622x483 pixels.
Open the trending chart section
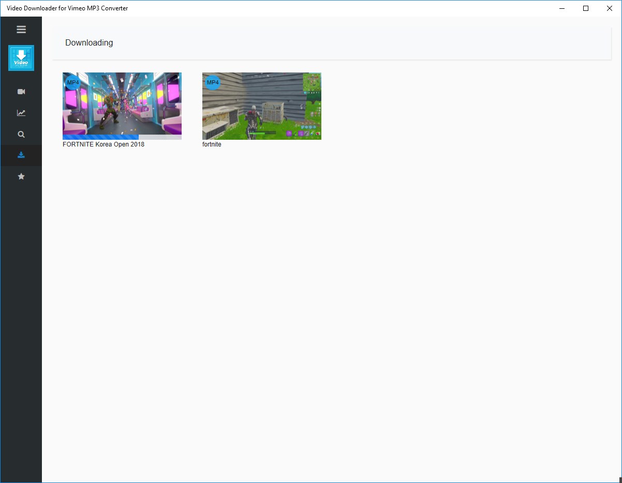tap(21, 113)
